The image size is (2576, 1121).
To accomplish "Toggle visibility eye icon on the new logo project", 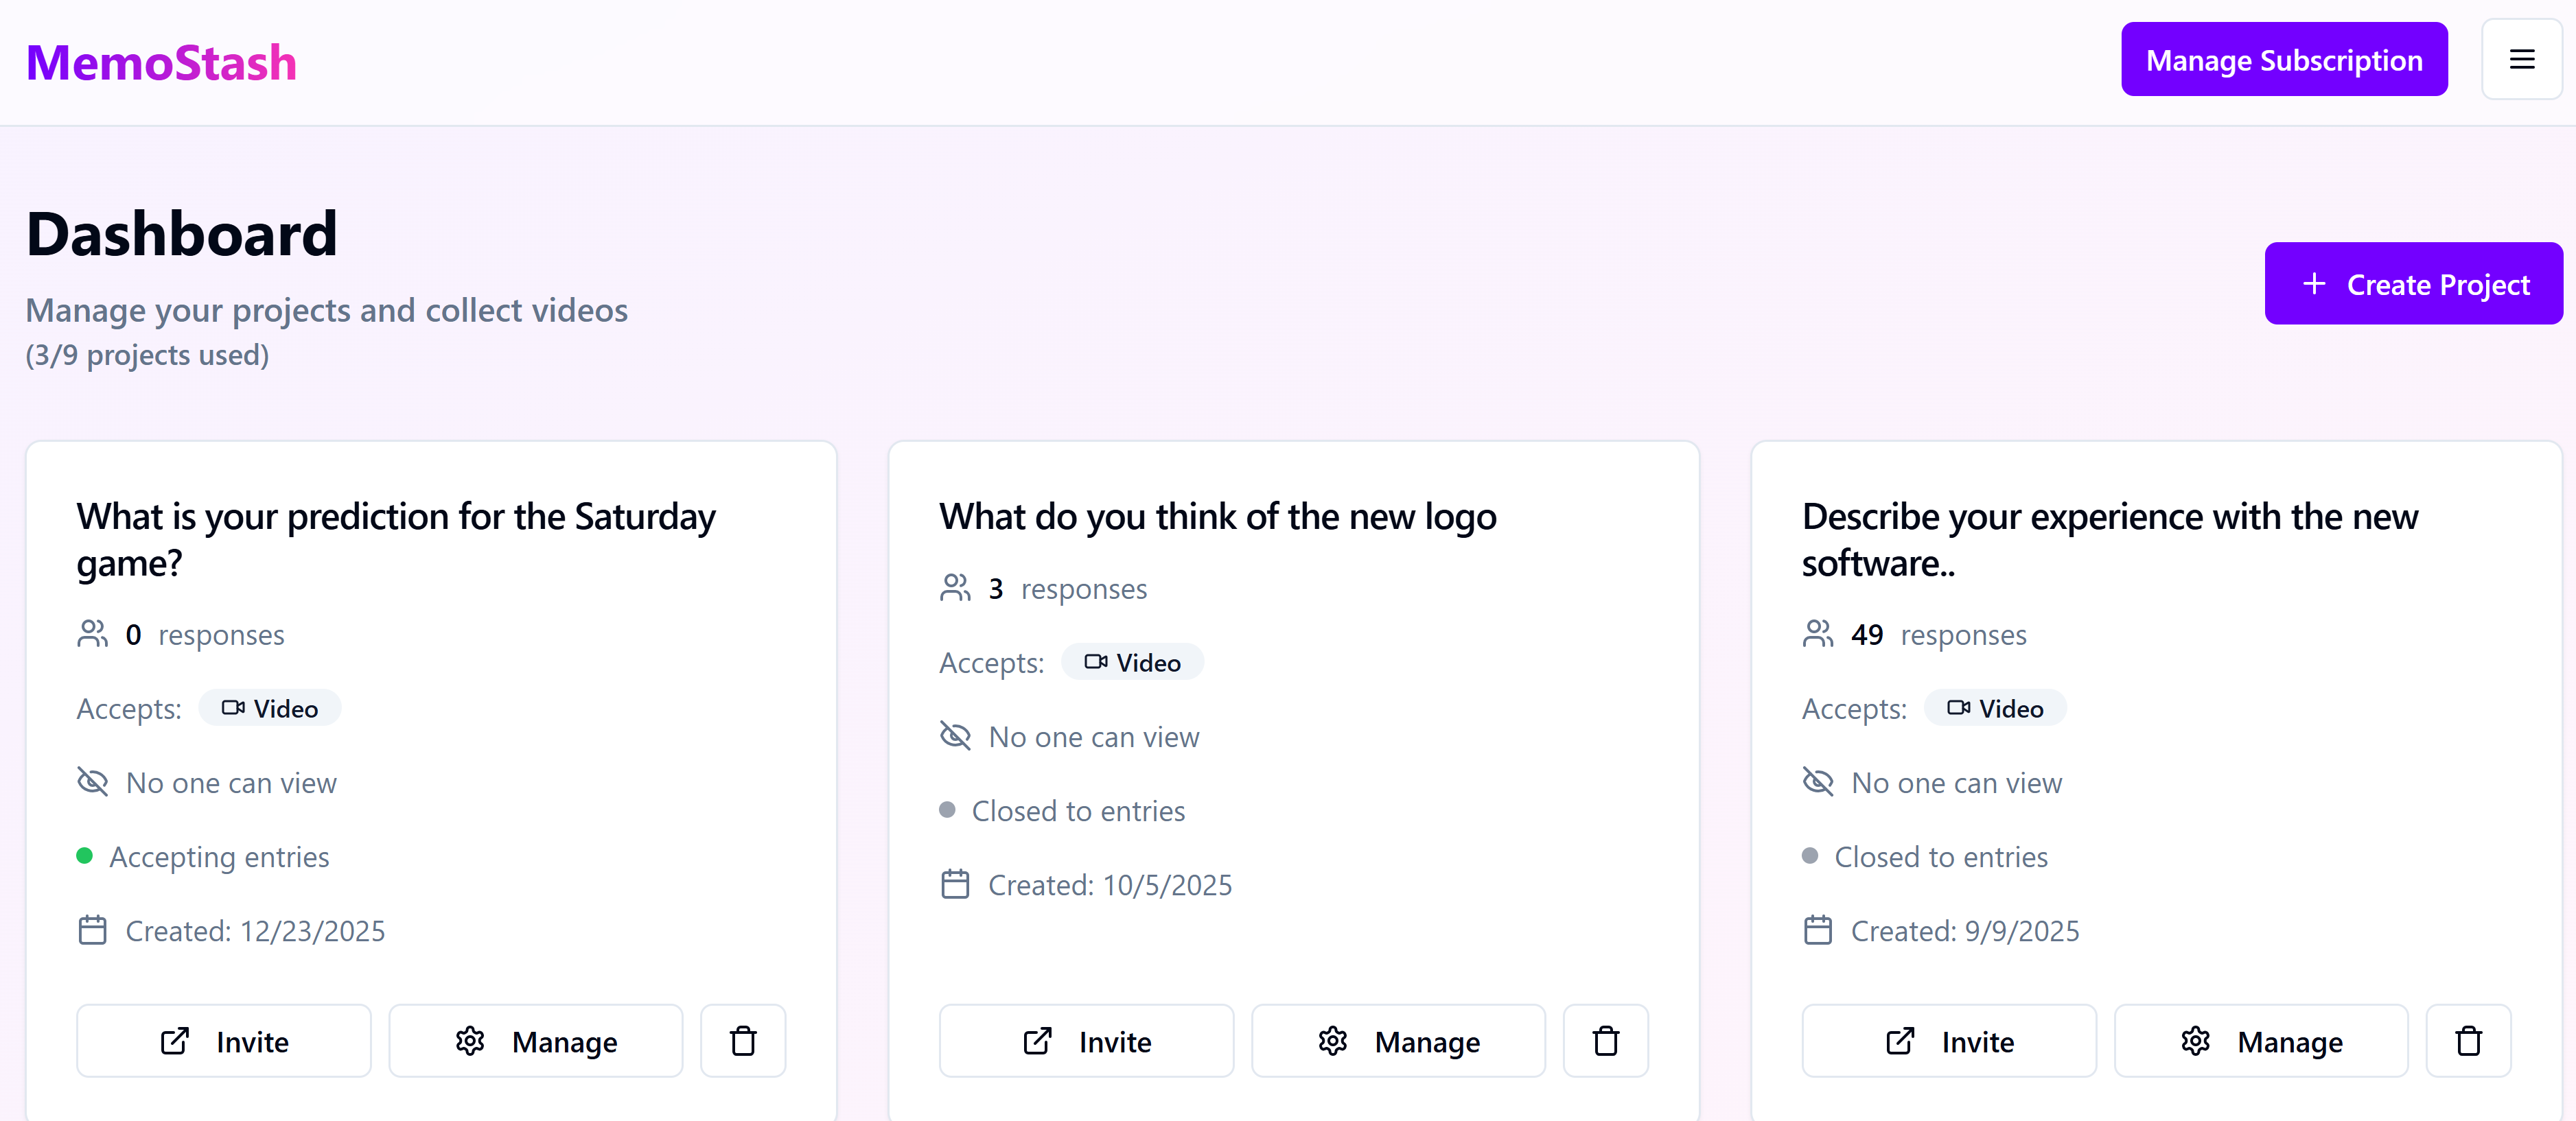I will click(x=955, y=736).
